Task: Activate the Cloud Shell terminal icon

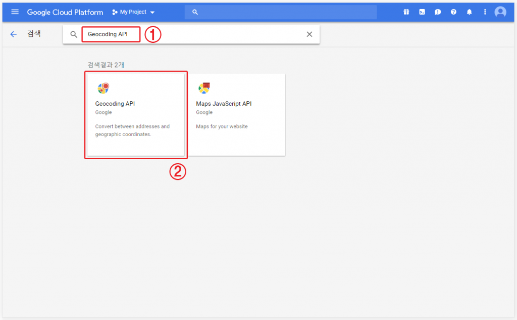Action: click(422, 12)
